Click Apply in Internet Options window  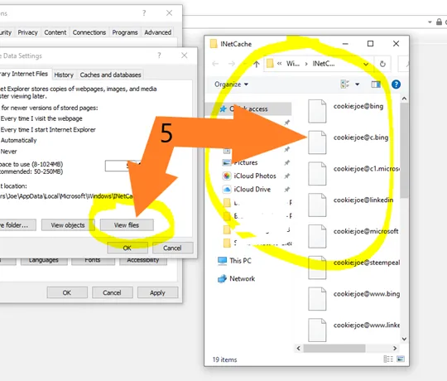coord(157,292)
